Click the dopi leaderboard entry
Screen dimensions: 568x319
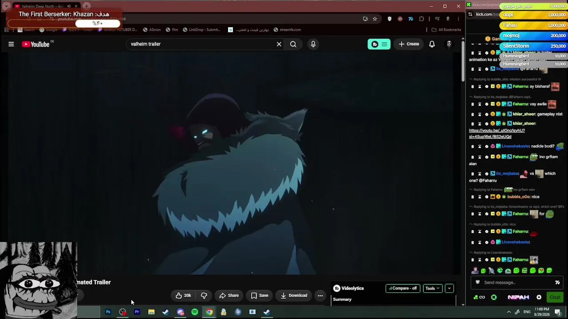[534, 15]
